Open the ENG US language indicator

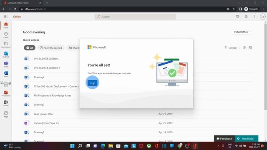[230, 146]
